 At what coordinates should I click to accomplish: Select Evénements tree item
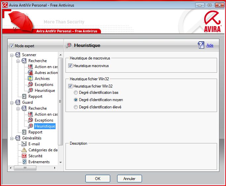coord(39,162)
